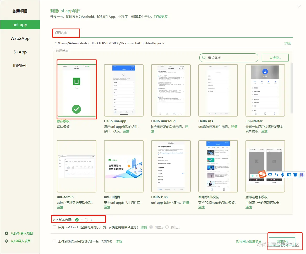306x254 pixels.
Task: Open 详情 link under 新闻/资讯模板
Action: click(201, 207)
